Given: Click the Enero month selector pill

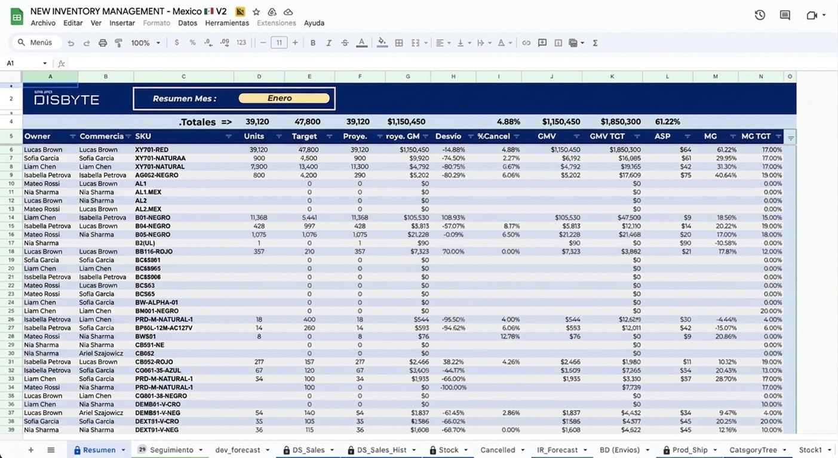Looking at the screenshot, I should (x=284, y=98).
